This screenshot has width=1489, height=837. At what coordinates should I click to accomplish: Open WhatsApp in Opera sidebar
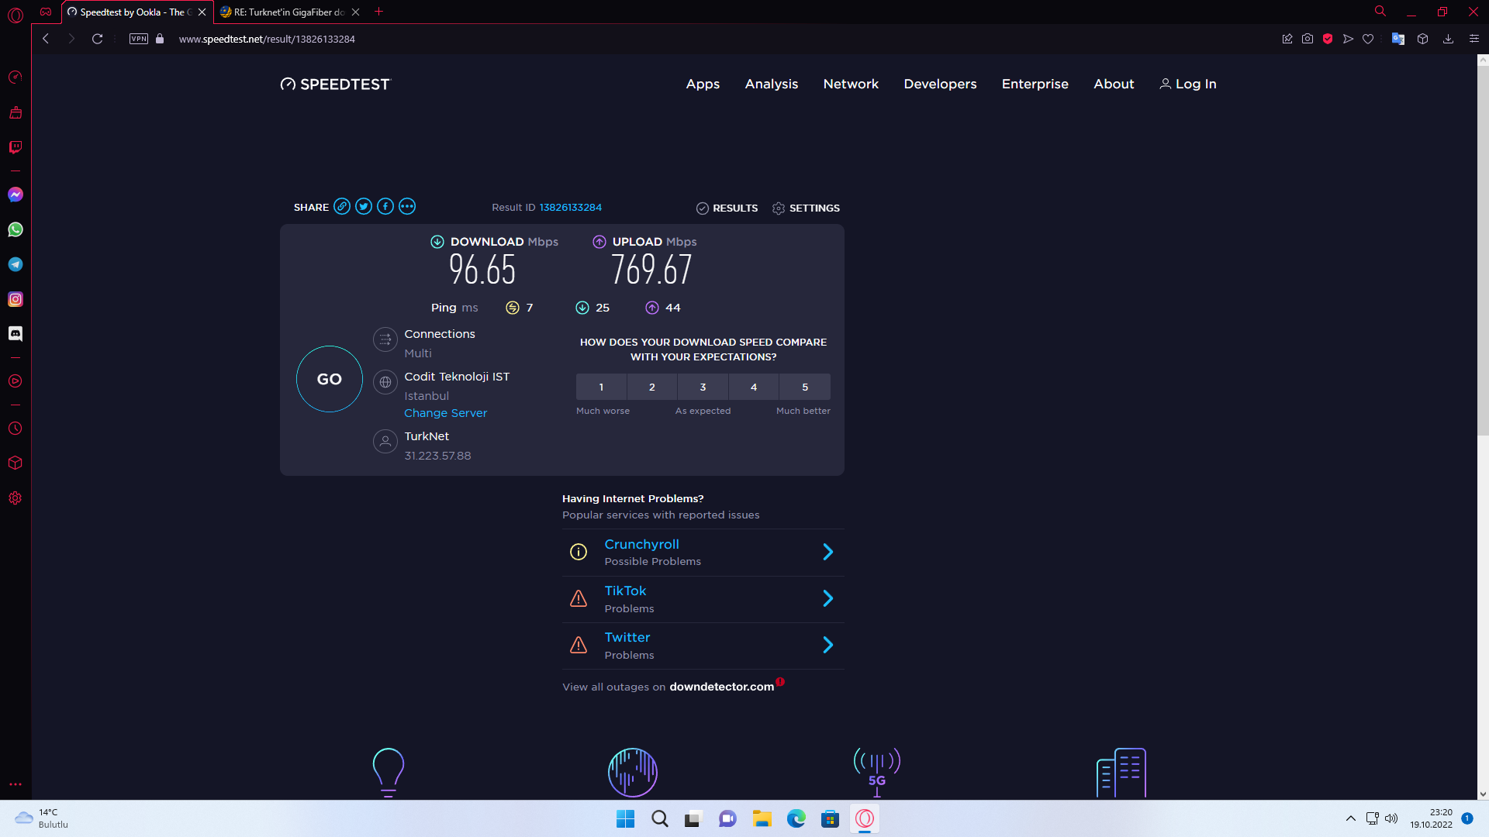(x=16, y=229)
